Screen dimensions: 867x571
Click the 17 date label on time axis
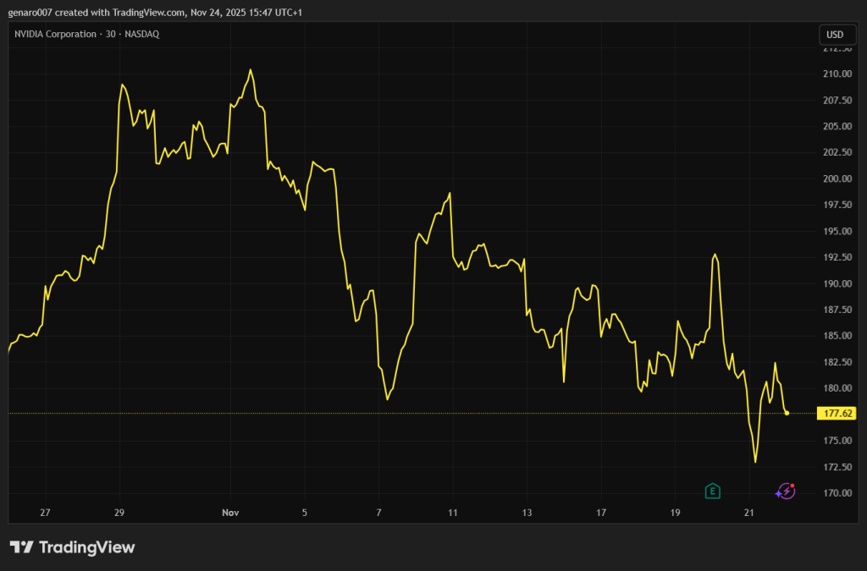[x=601, y=513]
